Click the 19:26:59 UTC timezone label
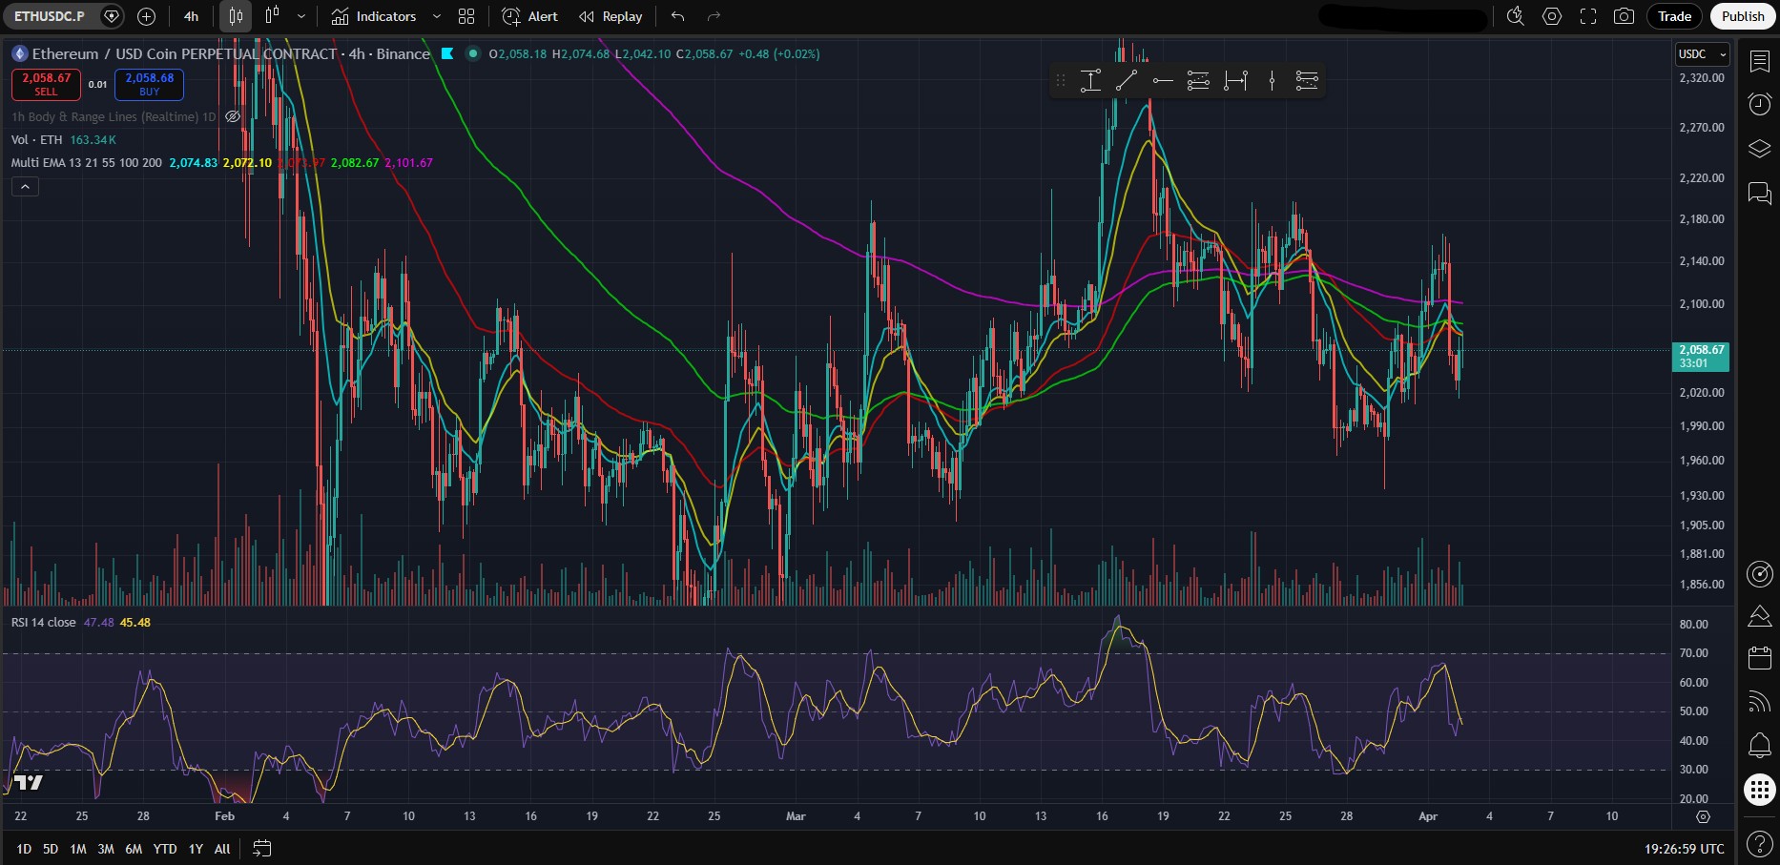Image resolution: width=1780 pixels, height=865 pixels. (1687, 849)
